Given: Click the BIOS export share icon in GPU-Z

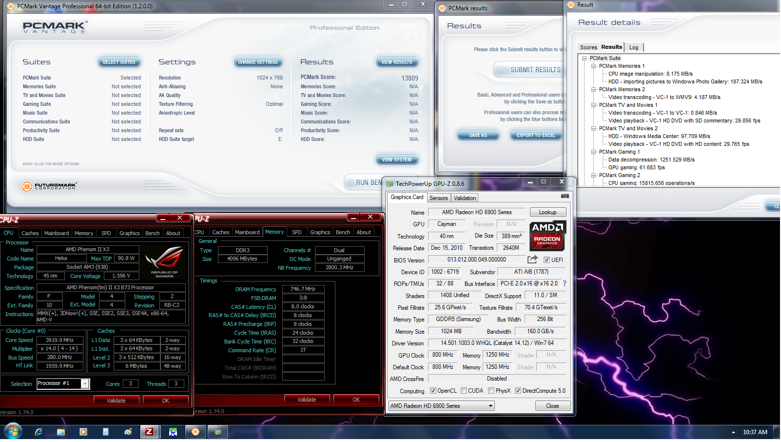Looking at the screenshot, I should coord(533,260).
